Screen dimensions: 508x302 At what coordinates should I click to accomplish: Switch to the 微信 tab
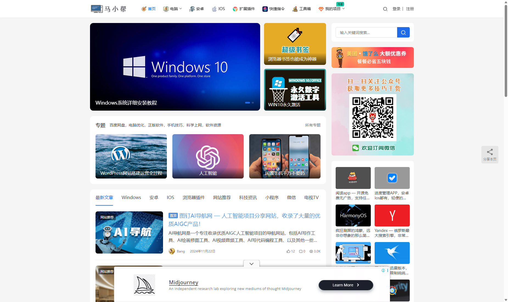[291, 197]
